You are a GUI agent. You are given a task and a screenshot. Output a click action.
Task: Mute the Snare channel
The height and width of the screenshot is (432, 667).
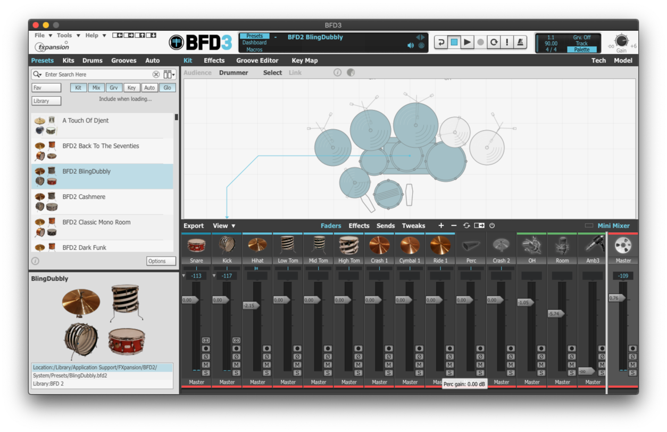click(x=206, y=364)
